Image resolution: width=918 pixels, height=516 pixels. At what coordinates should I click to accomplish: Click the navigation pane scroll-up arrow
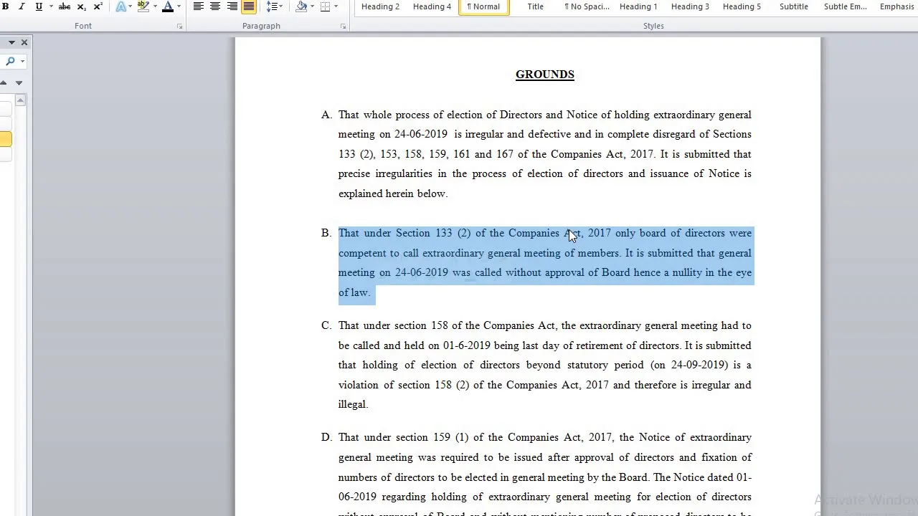[20, 100]
